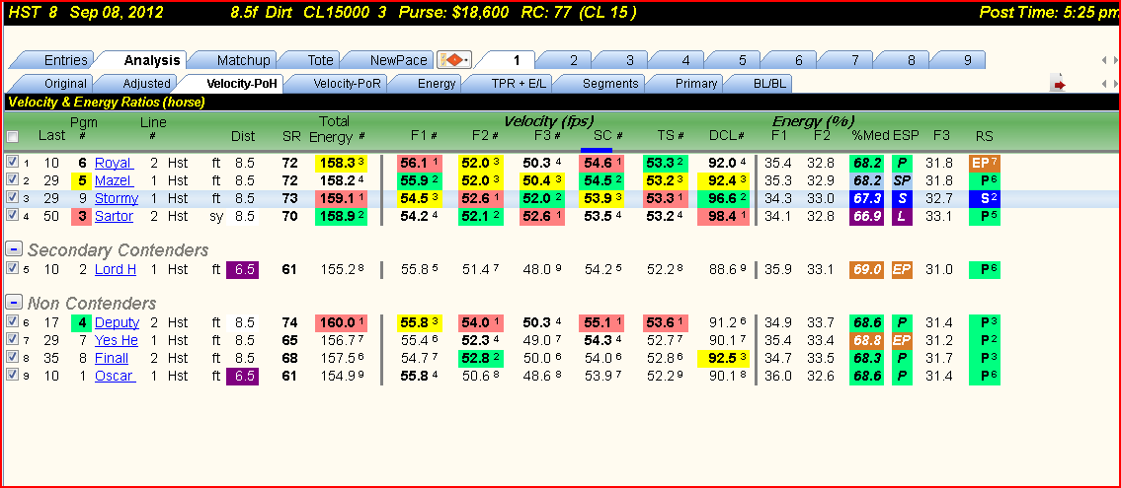Viewport: 1121px width, 488px height.
Task: Uncheck the checkbox for row 3 Stormy
Action: pos(11,198)
